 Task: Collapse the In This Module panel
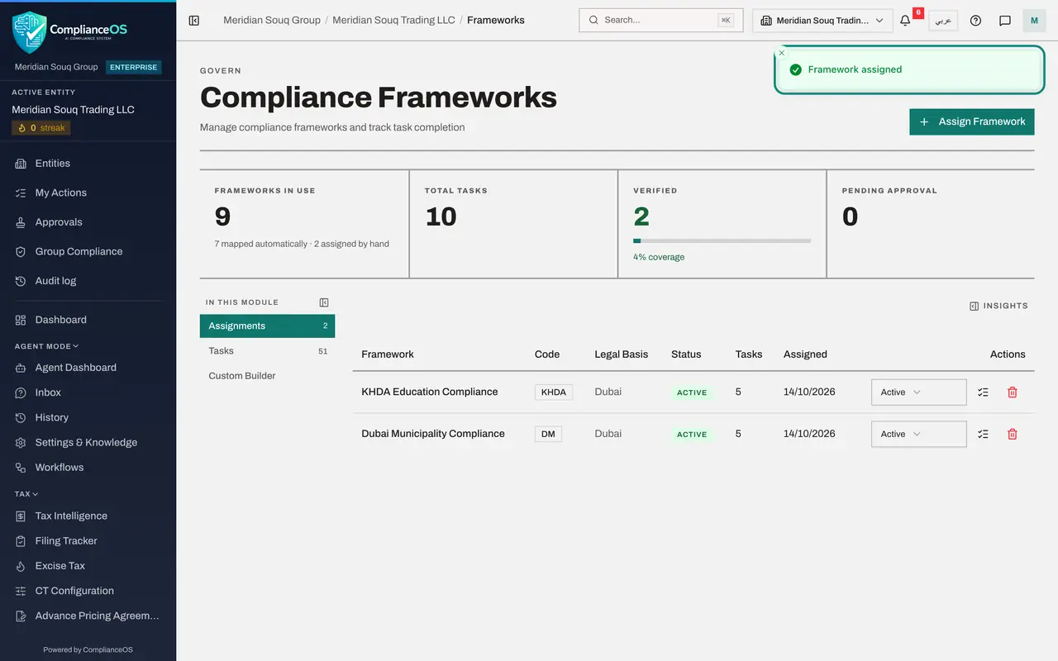pyautogui.click(x=324, y=302)
